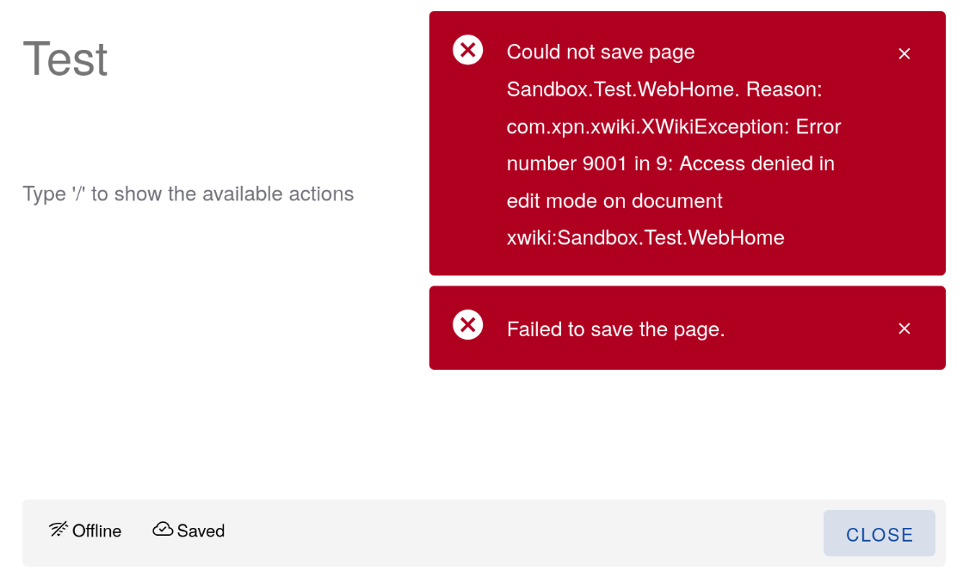Click "number 9001 in 9: Access denied" line
The height and width of the screenshot is (583, 963).
coord(670,164)
